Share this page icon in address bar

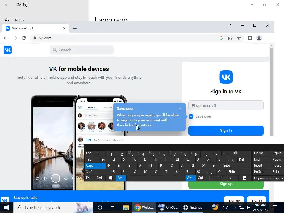coord(230,38)
